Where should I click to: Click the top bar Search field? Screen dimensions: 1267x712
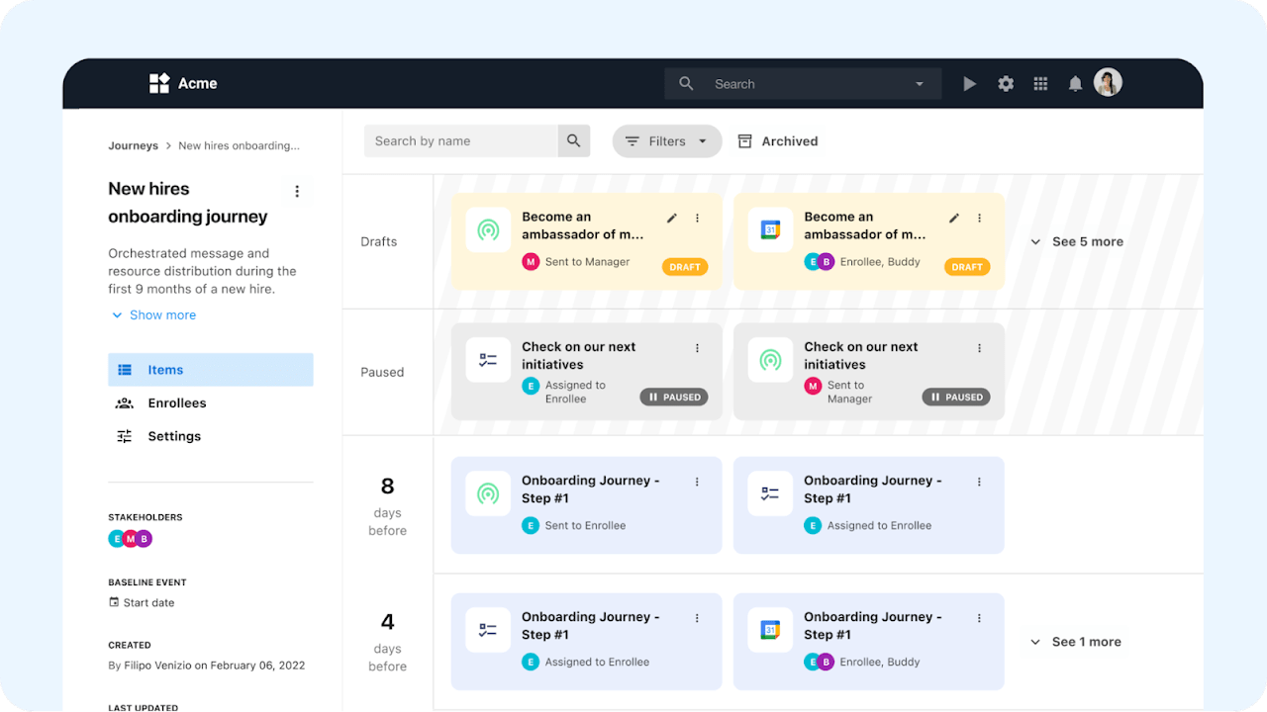[803, 84]
